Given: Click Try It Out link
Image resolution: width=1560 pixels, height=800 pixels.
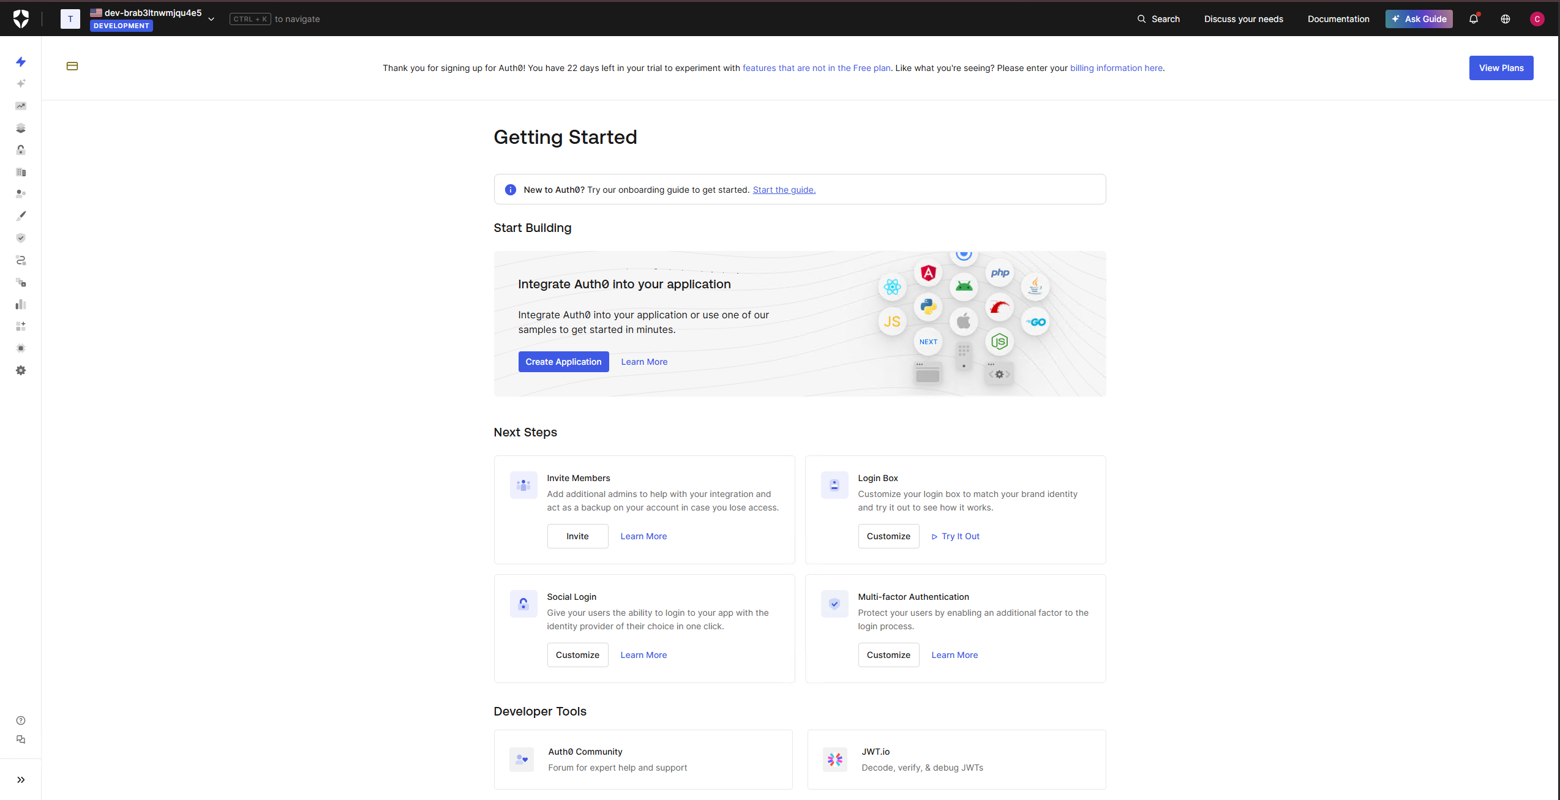Looking at the screenshot, I should point(955,536).
